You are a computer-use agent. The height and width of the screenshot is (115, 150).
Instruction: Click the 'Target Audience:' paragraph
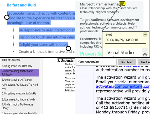pyautogui.click(x=110, y=25)
